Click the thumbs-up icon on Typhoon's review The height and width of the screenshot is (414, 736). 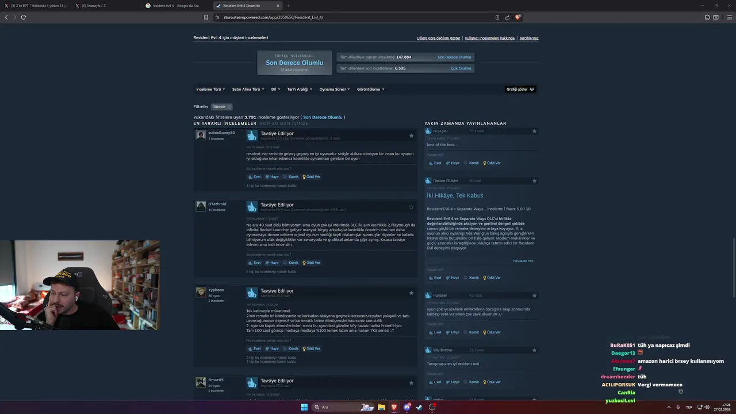tap(252, 293)
